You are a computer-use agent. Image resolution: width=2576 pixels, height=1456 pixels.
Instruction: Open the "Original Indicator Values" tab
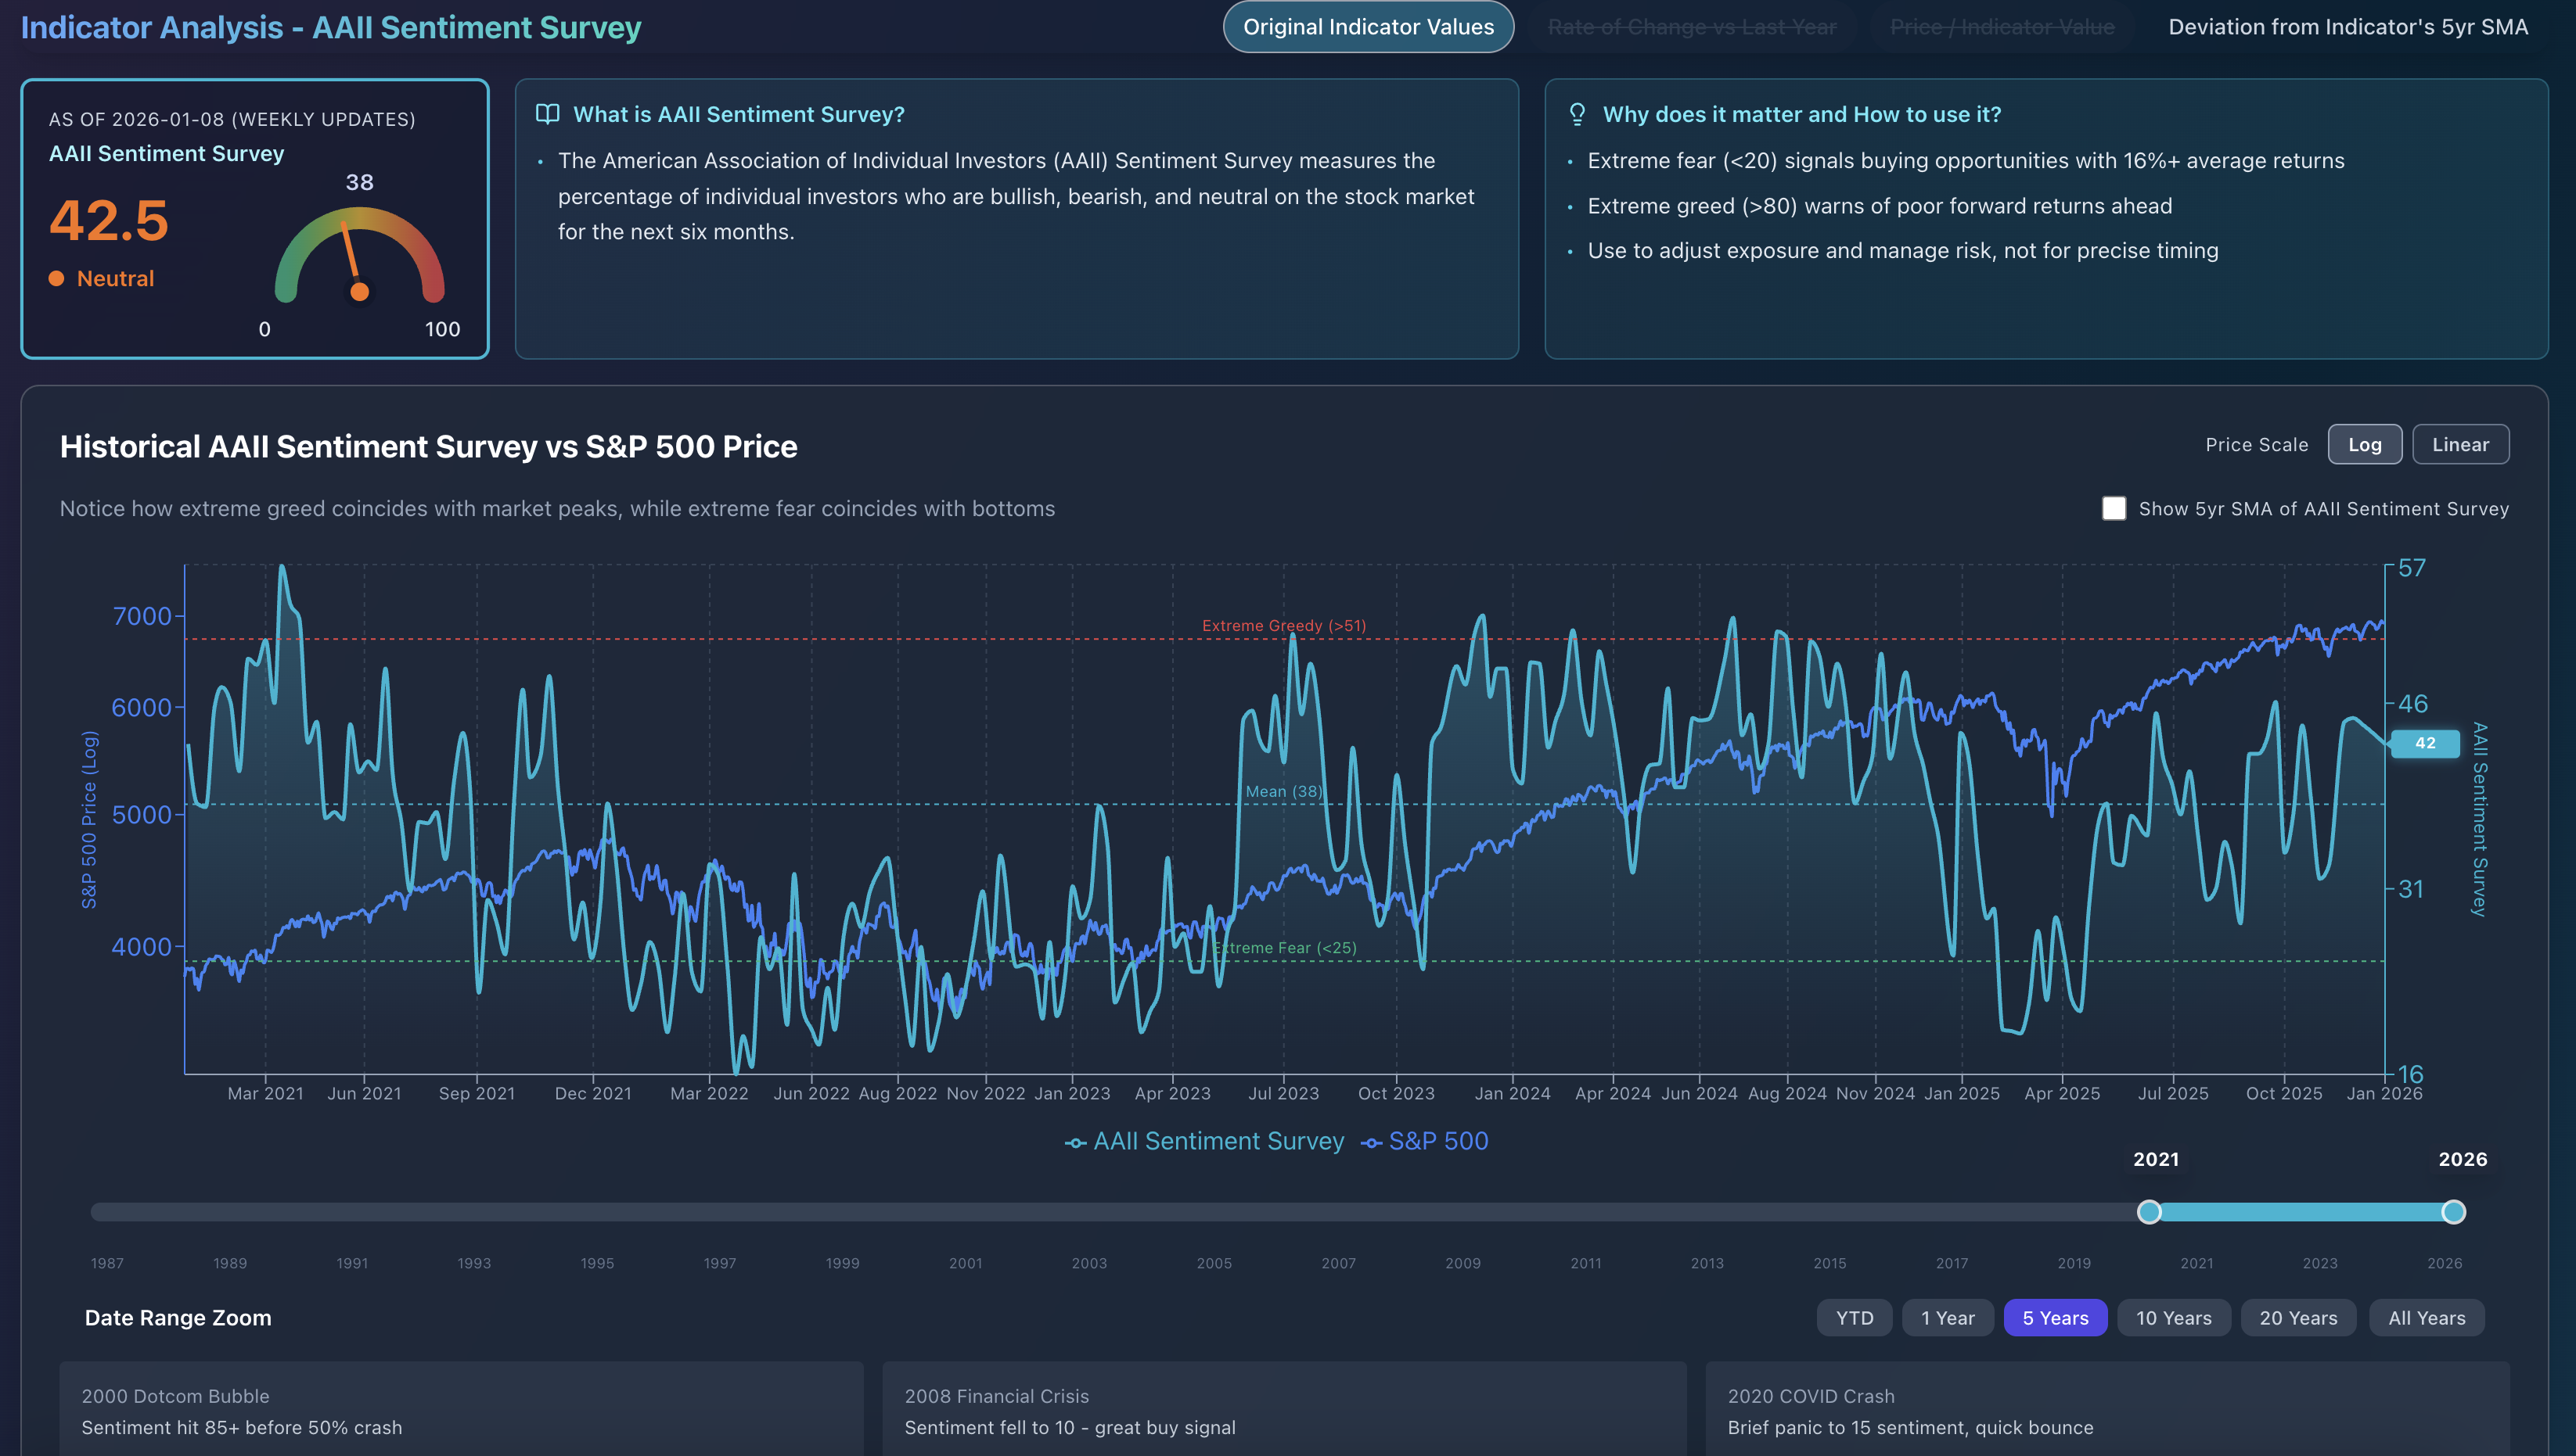click(x=1368, y=26)
